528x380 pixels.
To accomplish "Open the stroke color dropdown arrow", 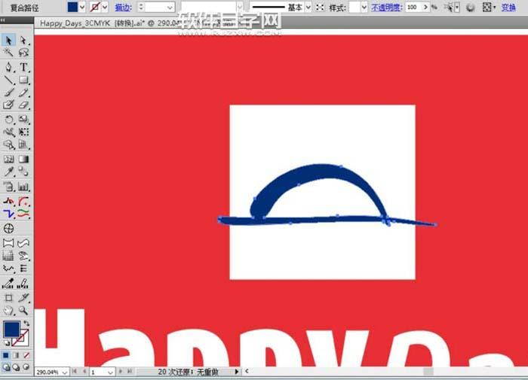I will (105, 7).
